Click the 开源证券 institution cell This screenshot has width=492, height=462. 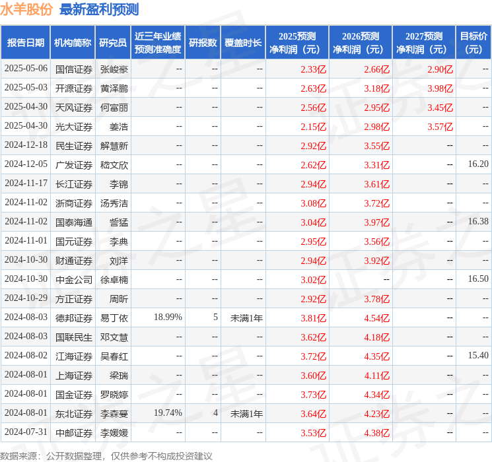(x=74, y=88)
